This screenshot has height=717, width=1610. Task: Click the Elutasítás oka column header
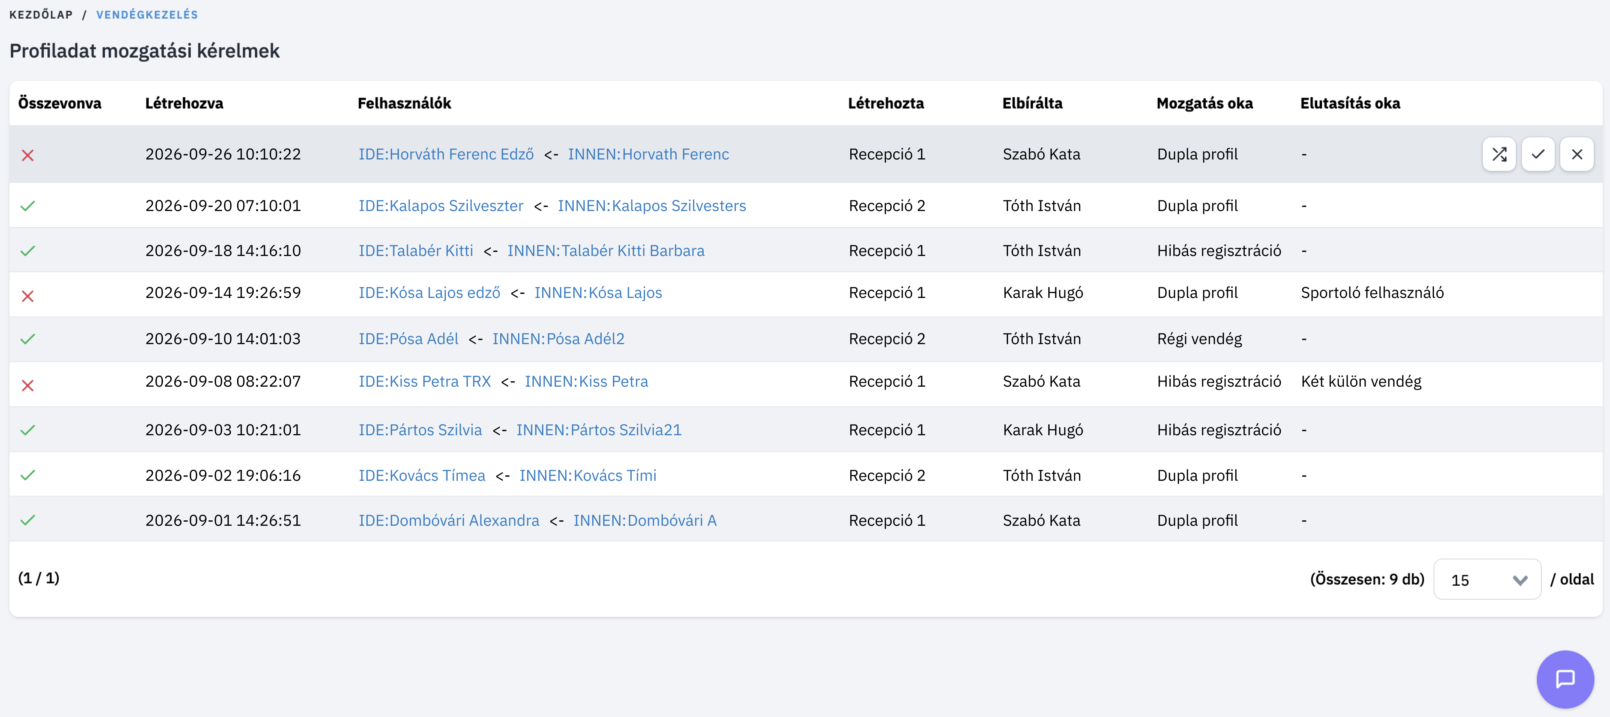click(1350, 103)
